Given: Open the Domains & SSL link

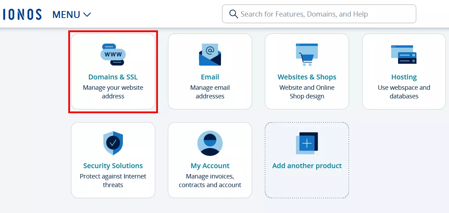Looking at the screenshot, I should coord(113,77).
